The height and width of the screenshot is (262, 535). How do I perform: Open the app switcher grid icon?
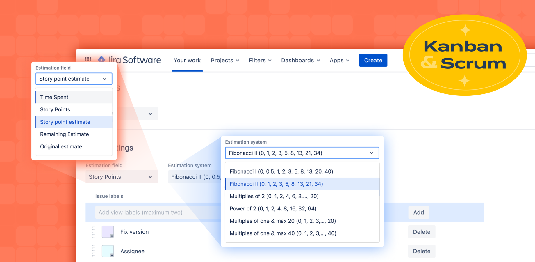(x=88, y=59)
